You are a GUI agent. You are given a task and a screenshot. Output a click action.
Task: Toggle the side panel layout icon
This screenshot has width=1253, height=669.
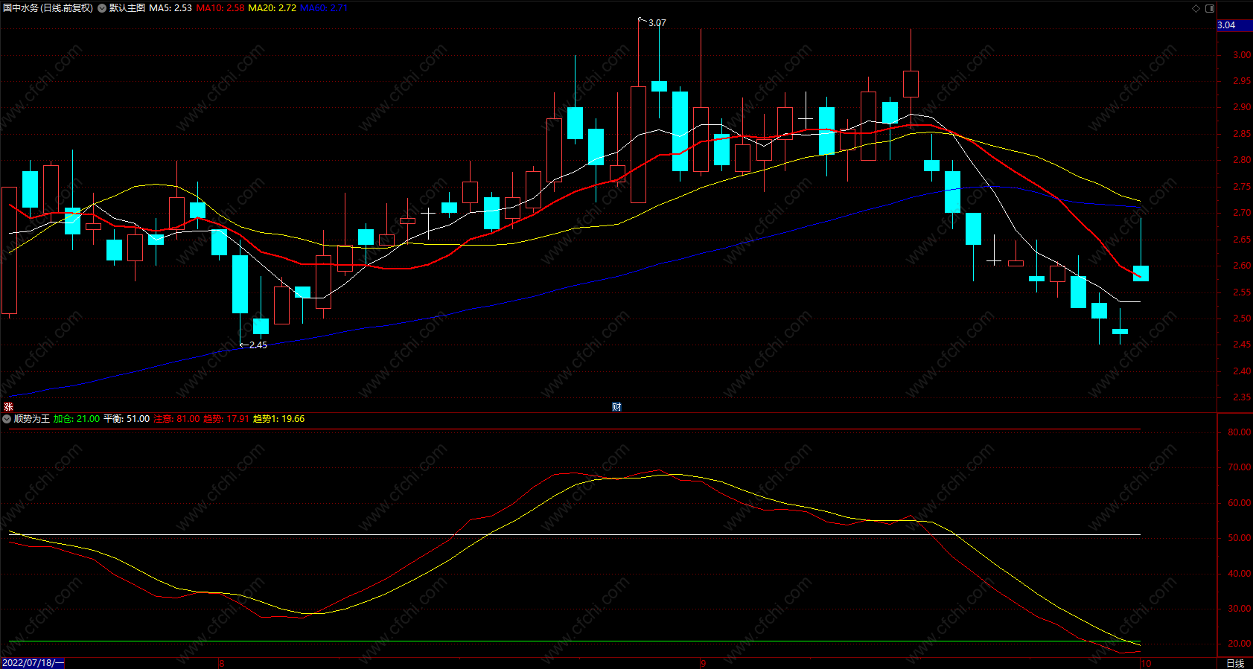1210,8
